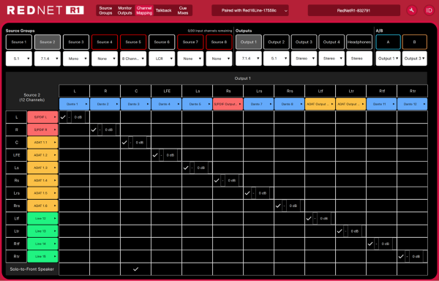Open the ADAT 1.1 input selector
Image resolution: width=439 pixels, height=281 pixels.
[42, 143]
